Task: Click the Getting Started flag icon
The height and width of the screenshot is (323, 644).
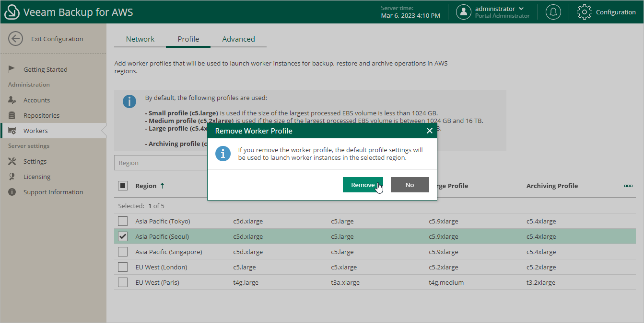Action: tap(13, 69)
